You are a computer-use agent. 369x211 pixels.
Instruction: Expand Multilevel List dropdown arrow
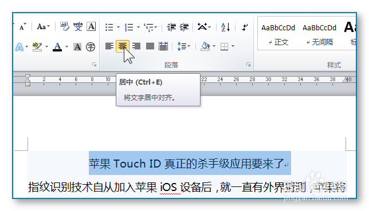[x=156, y=27]
